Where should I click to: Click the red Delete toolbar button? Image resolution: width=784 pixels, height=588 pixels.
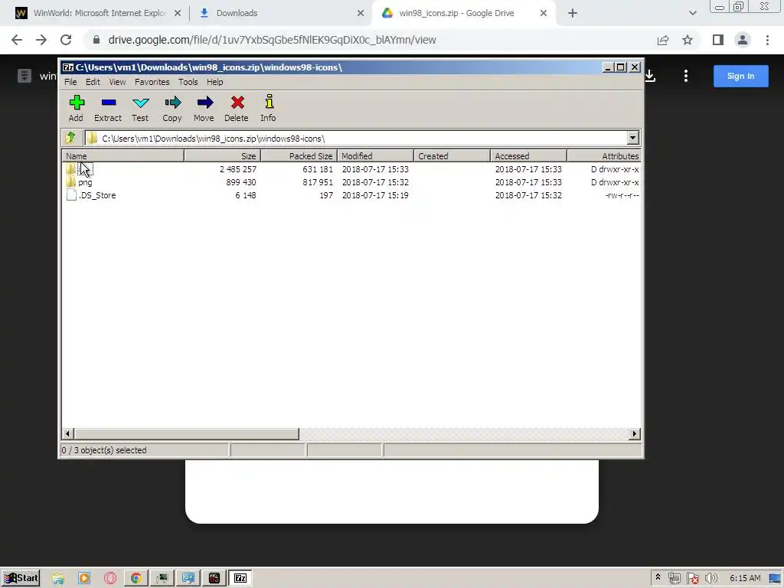237,108
